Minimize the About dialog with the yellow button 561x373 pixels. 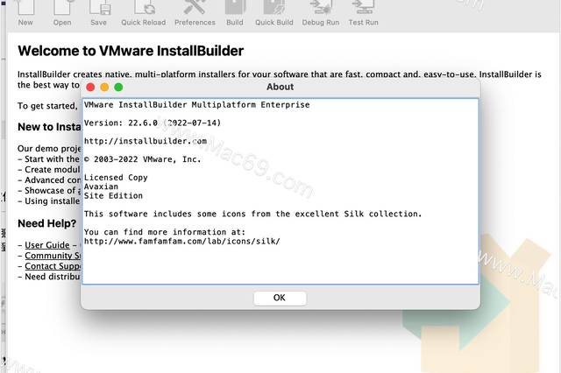104,87
